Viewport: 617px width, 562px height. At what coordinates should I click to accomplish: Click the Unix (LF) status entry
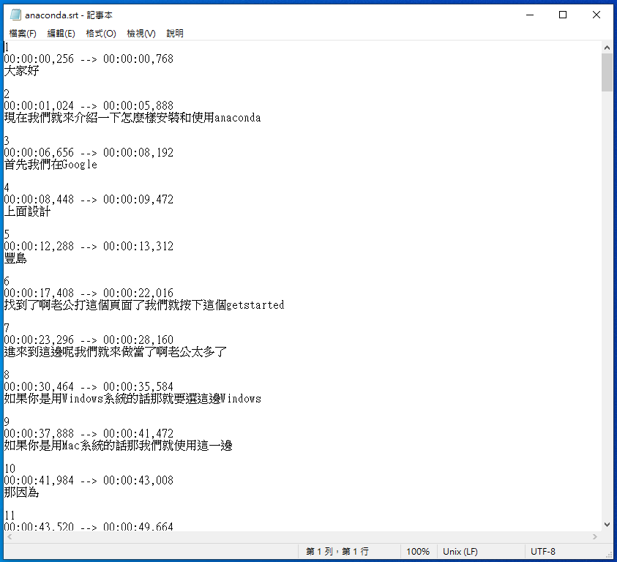point(460,551)
